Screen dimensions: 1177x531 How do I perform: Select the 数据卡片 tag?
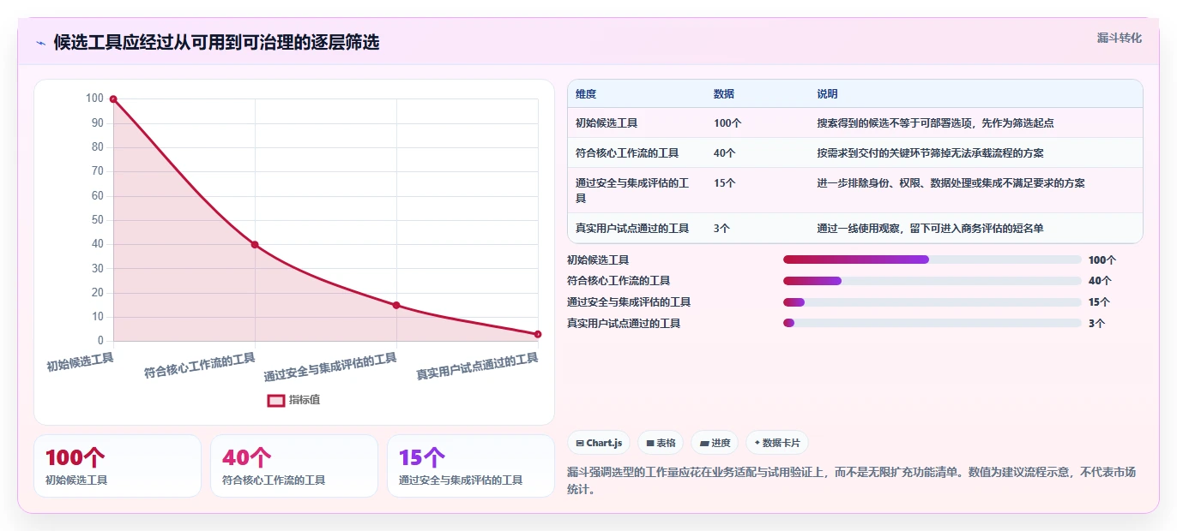tap(777, 443)
